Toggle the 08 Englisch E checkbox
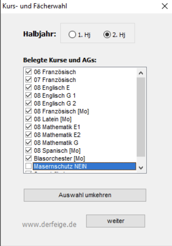172x246 pixels. (x=28, y=87)
